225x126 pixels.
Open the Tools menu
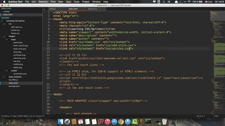(x=77, y=2)
